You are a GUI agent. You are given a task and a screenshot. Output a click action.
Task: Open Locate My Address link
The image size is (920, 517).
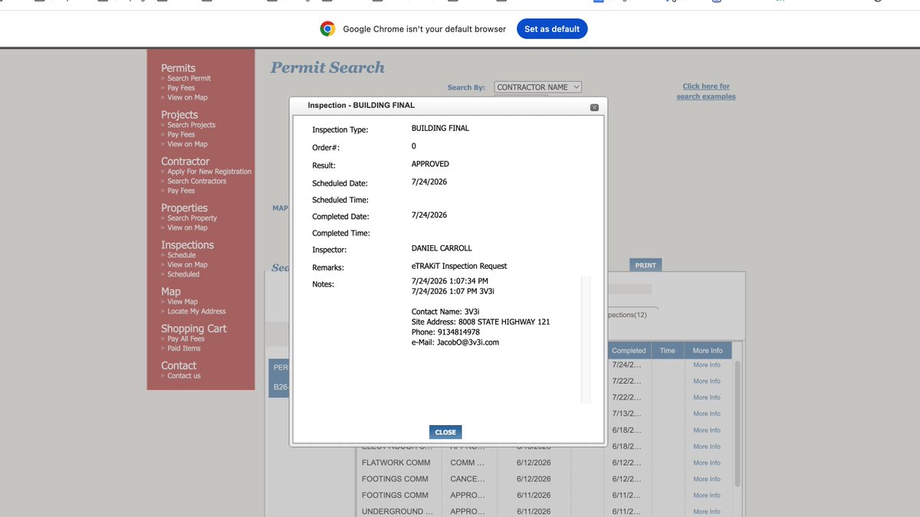196,312
